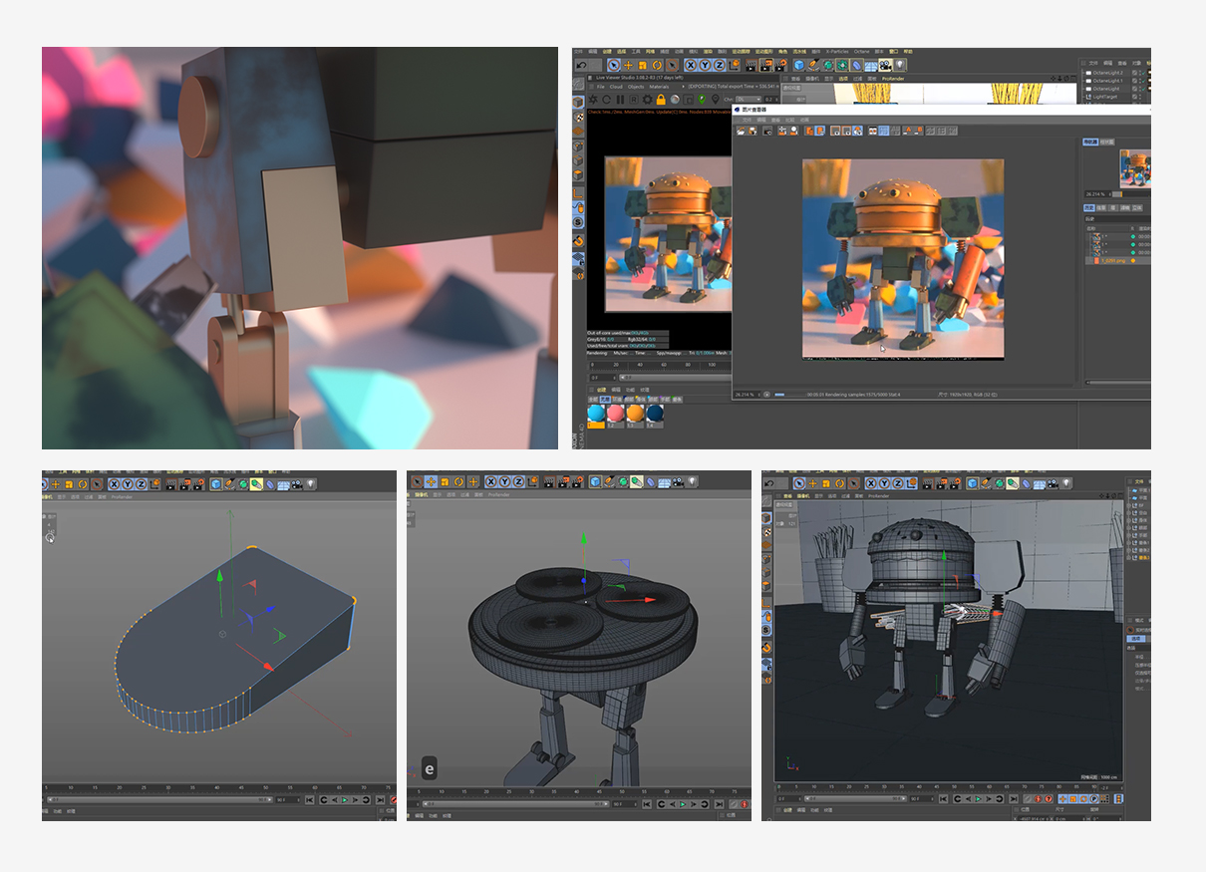The image size is (1206, 872).
Task: Click Light bulb icon in render screenshot toolbar
Action: [900, 65]
